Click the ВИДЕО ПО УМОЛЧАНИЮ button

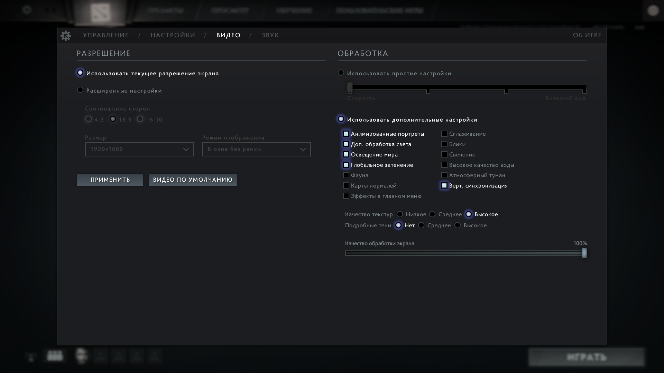pyautogui.click(x=193, y=180)
